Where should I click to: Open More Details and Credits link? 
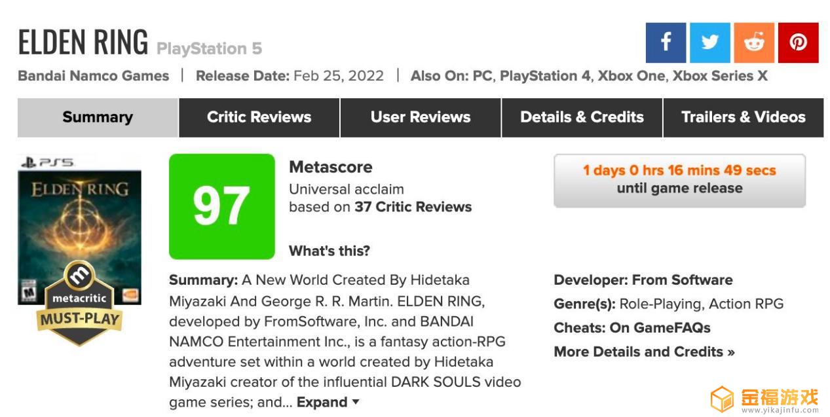coord(644,352)
